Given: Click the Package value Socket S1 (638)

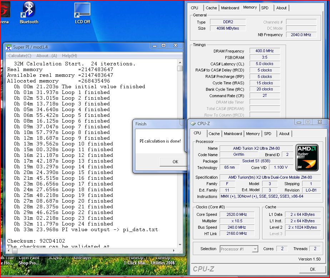Looking at the screenshot, I should [x=256, y=161].
